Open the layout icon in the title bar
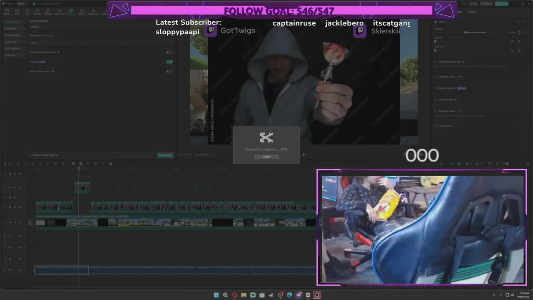Viewport: 533px width, 300px height. [464, 3]
